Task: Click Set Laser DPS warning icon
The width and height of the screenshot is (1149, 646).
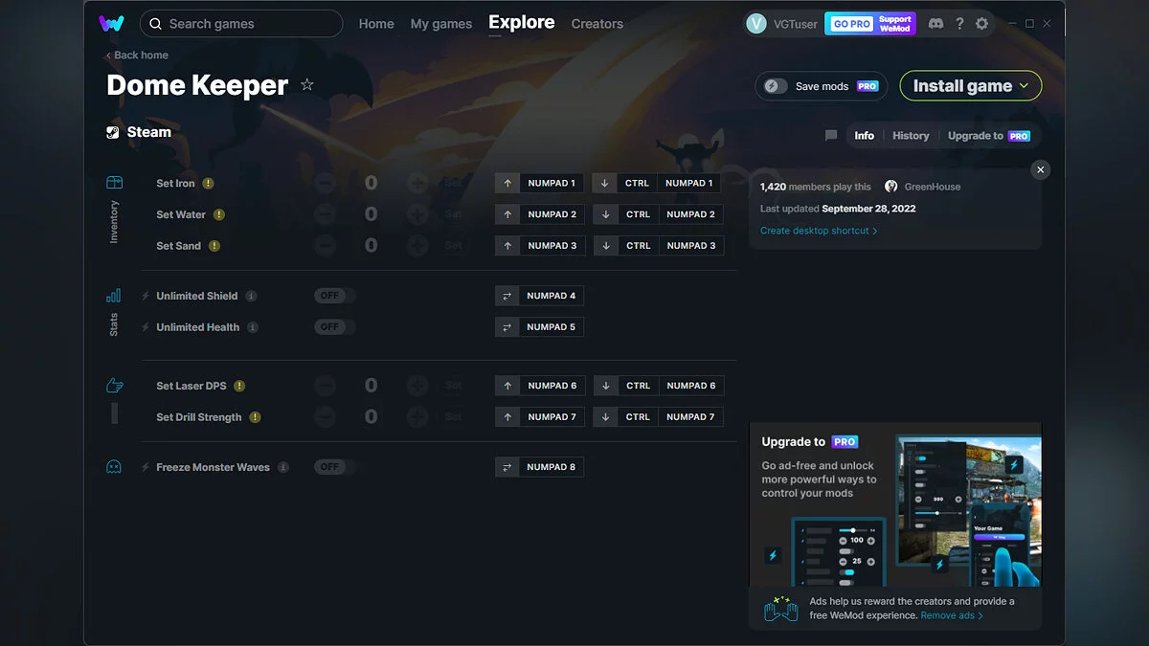Action: [239, 386]
